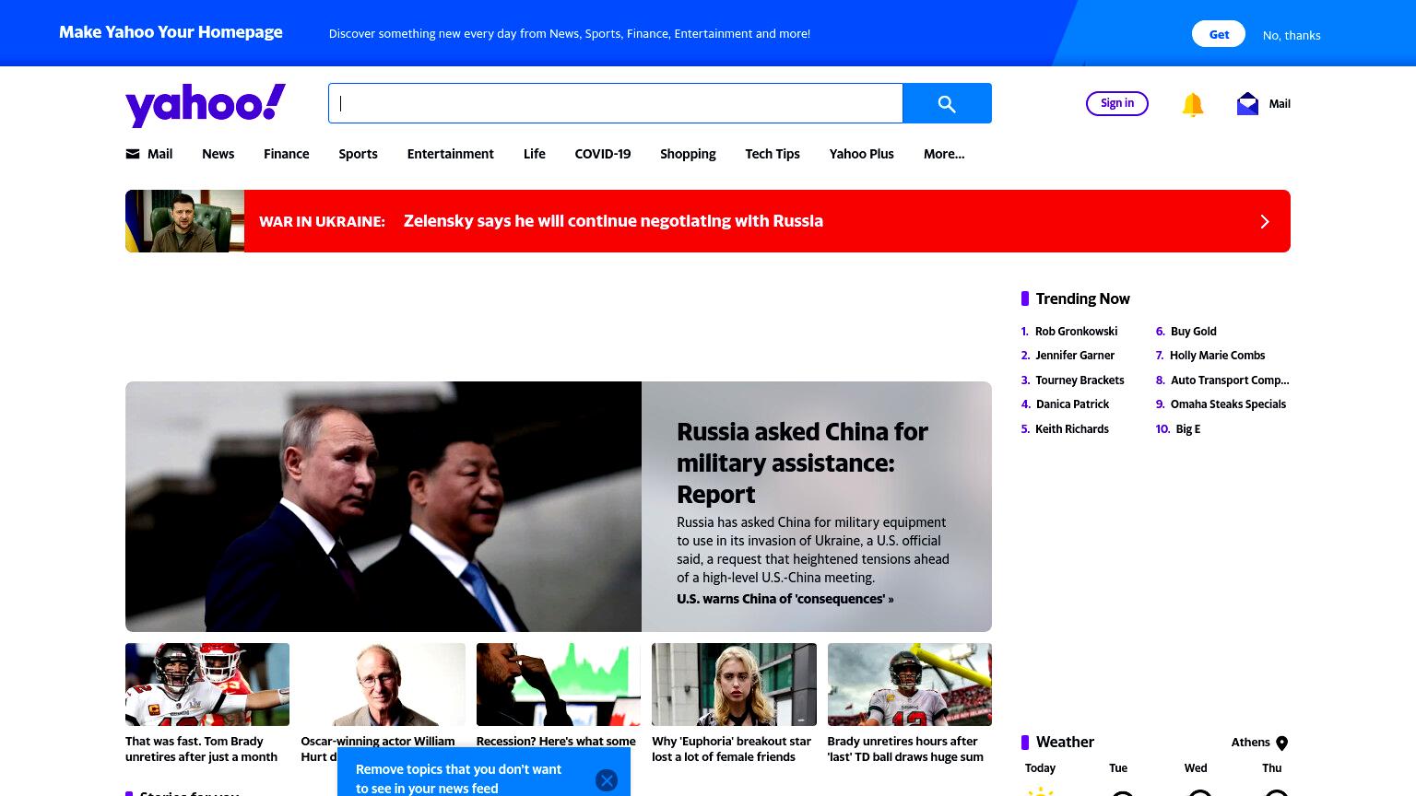Open the News section

pyautogui.click(x=218, y=154)
